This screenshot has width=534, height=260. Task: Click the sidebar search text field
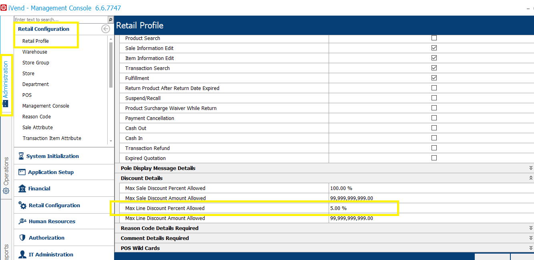click(61, 20)
